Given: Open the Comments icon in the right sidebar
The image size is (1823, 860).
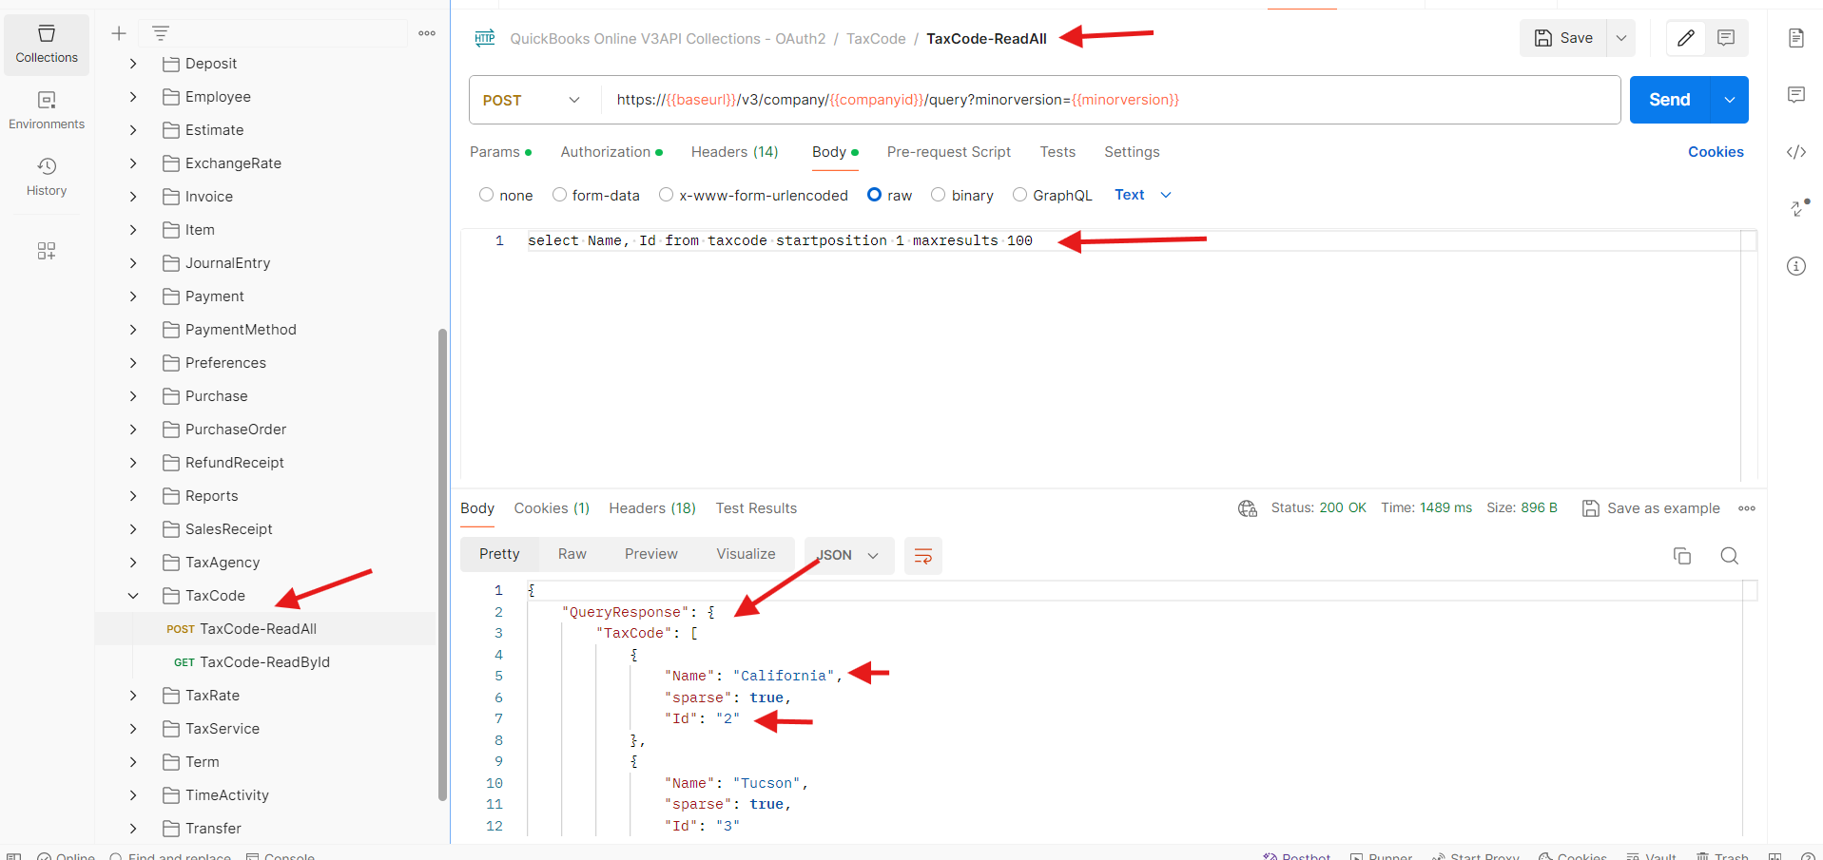Looking at the screenshot, I should [1796, 95].
